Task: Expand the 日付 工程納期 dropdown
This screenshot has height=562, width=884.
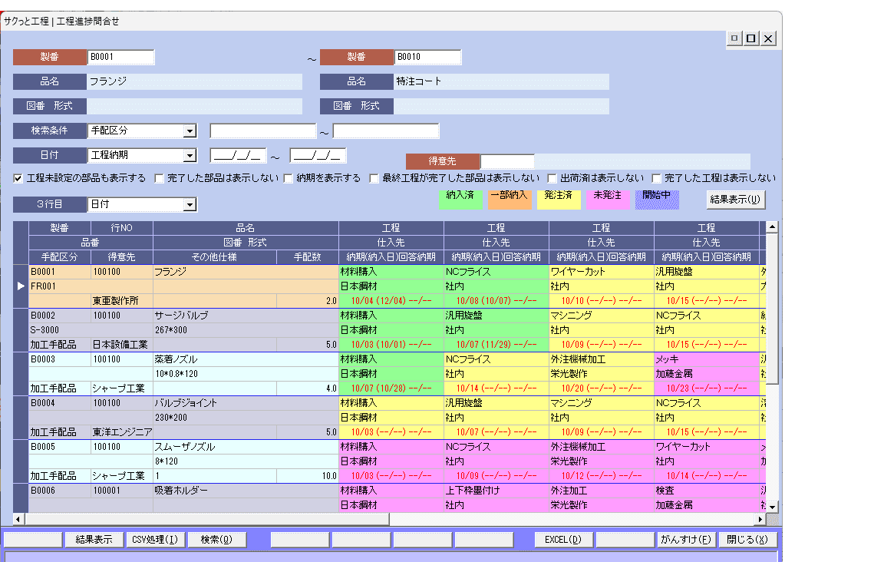Action: [190, 156]
